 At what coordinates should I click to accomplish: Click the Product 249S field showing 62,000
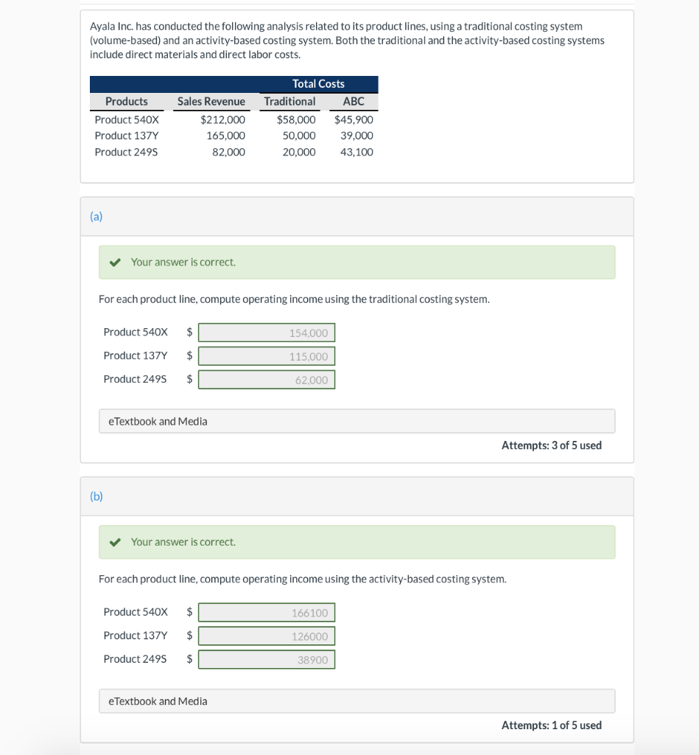267,380
